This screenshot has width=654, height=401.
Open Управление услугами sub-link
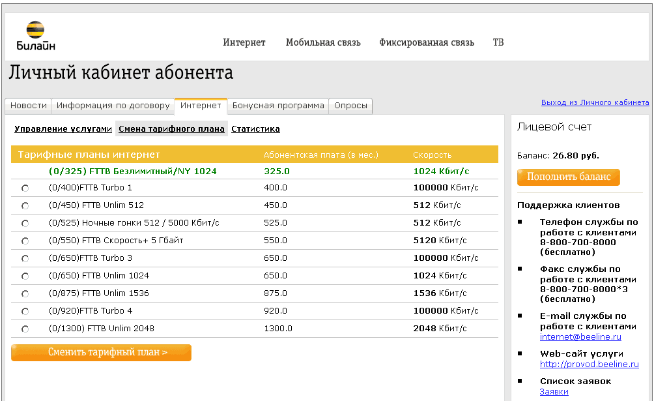click(x=63, y=129)
